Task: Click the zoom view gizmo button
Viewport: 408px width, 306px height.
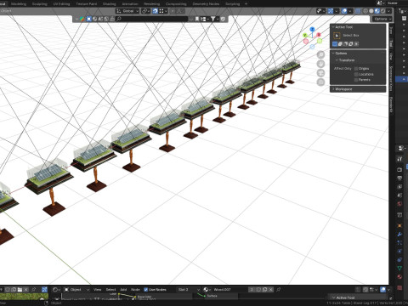Action: coord(320,54)
